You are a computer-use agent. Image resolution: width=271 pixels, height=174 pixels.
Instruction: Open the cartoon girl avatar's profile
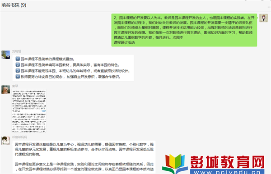[x=6, y=141]
